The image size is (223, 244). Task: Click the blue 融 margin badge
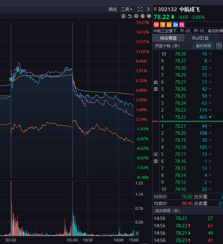(175, 25)
